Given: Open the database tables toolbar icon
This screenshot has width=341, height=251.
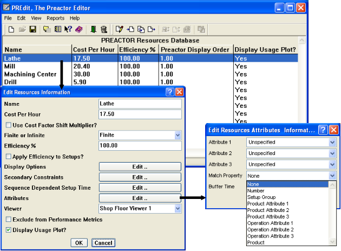Looking at the screenshot, I should [47, 29].
